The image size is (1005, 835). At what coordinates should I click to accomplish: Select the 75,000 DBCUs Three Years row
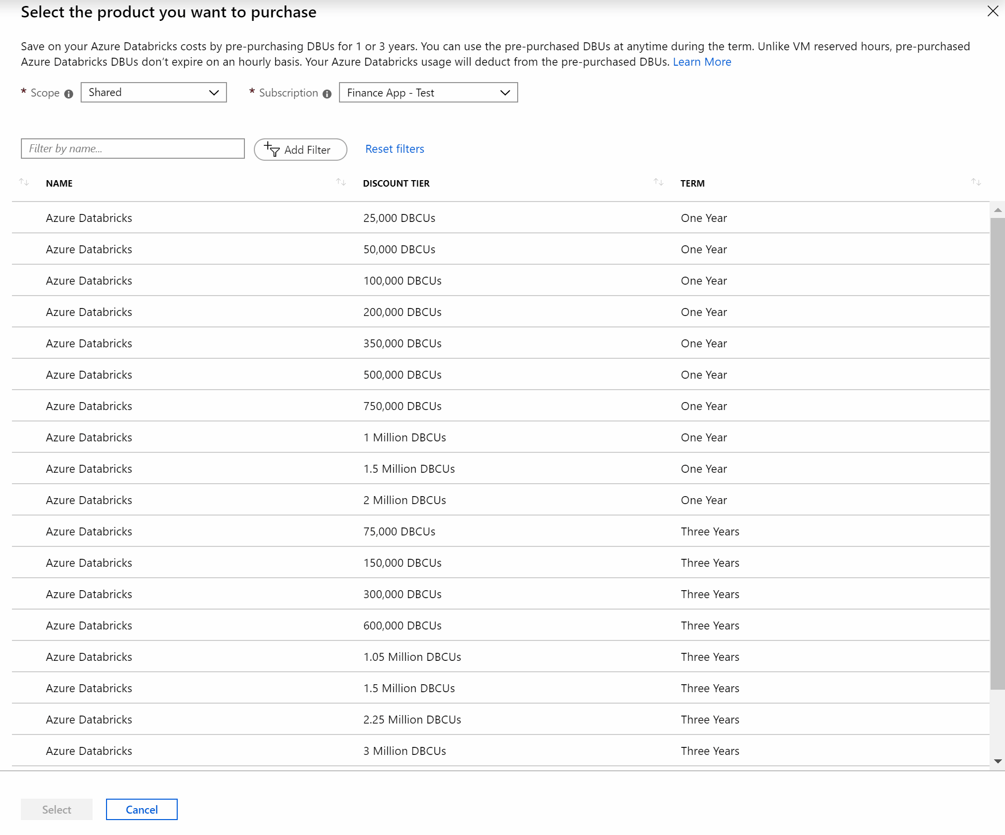(x=501, y=531)
